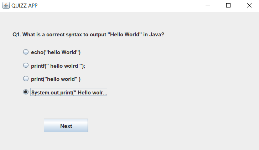Click the "Q1." question number label
This screenshot has width=259, height=150.
(x=17, y=35)
